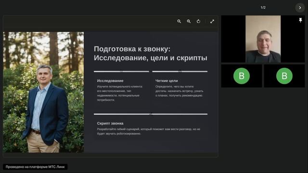Click description text under 'Исследование'
This screenshot has height=173, width=308.
click(120, 93)
